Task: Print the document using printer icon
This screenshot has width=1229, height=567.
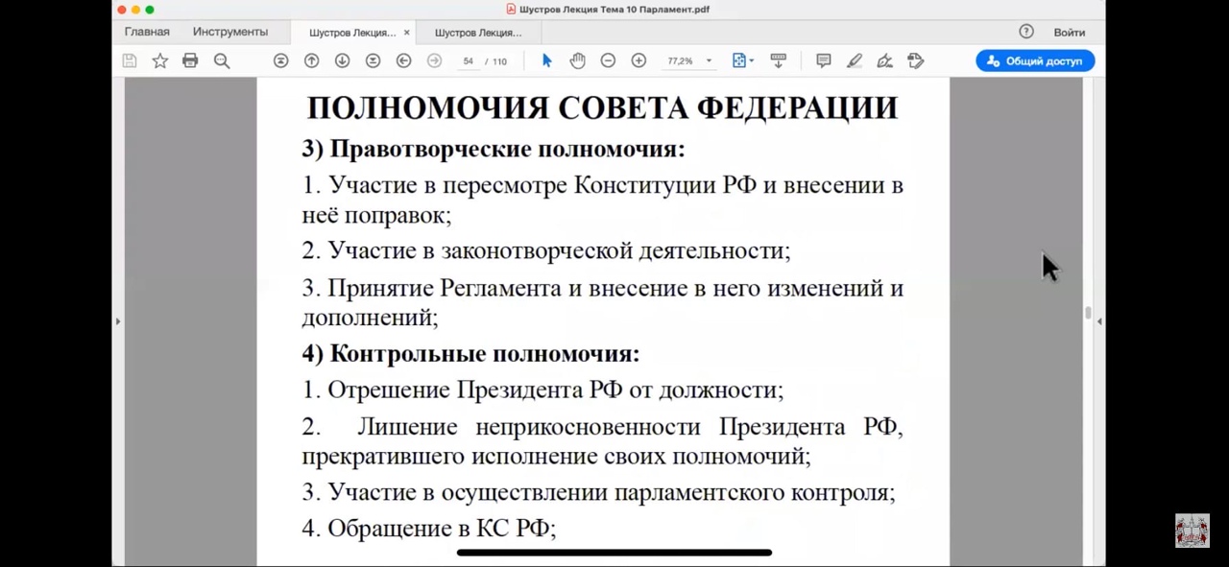Action: (190, 60)
